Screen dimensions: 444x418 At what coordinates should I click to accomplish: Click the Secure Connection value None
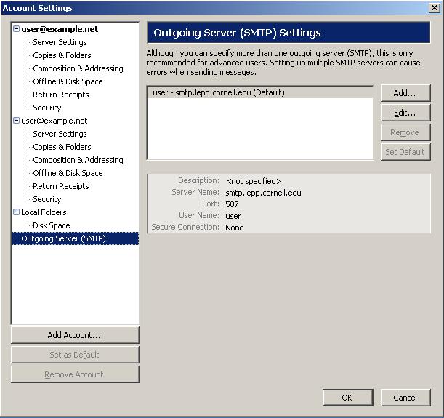click(235, 228)
